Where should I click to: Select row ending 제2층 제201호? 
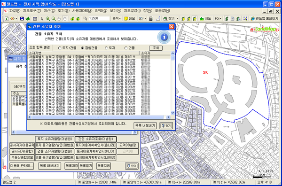pyautogui.click(x=99, y=77)
